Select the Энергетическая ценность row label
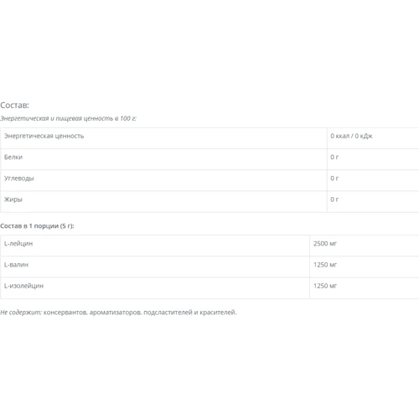 (44, 136)
